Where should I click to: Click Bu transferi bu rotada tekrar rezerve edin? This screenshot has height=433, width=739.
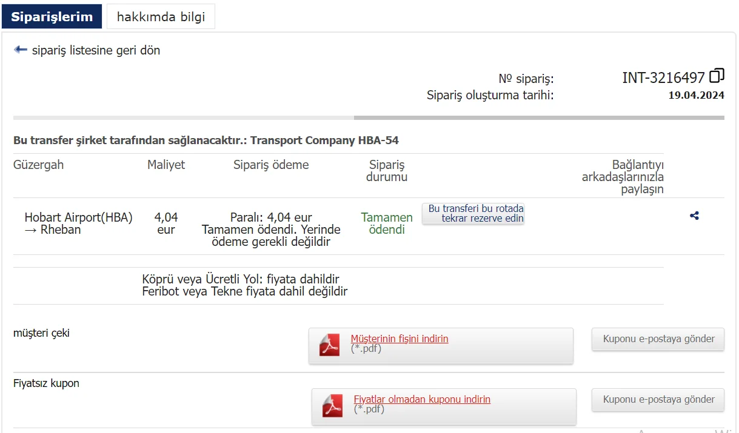pos(473,213)
